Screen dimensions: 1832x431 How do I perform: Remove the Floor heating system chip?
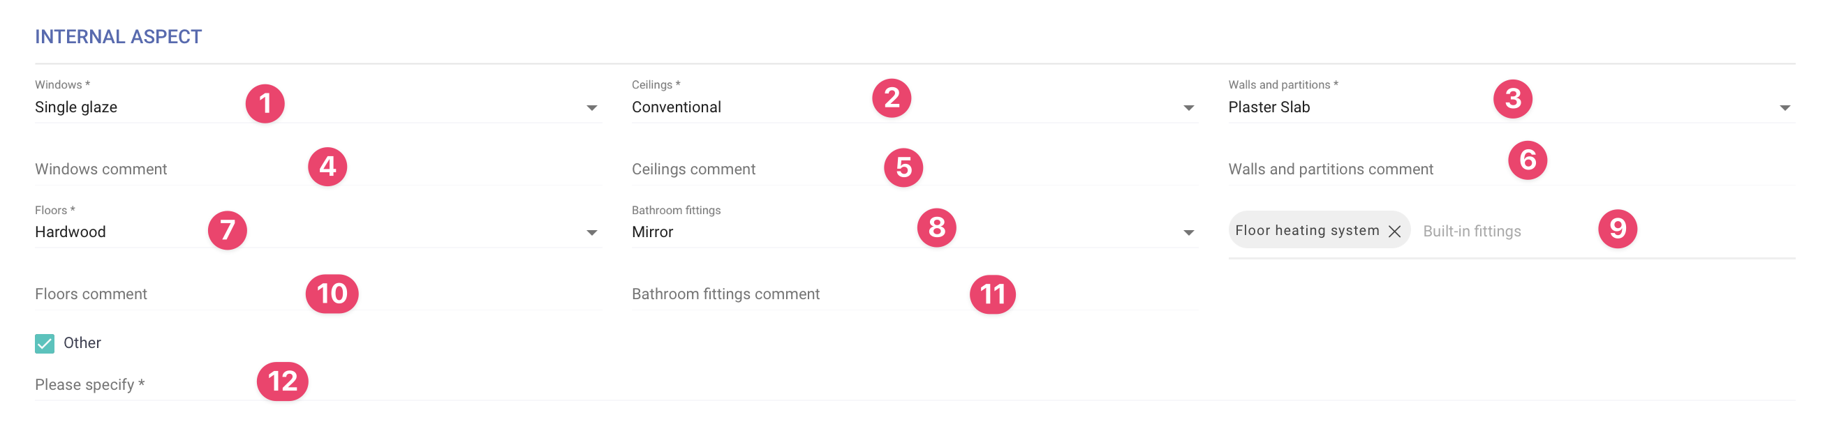point(1394,232)
